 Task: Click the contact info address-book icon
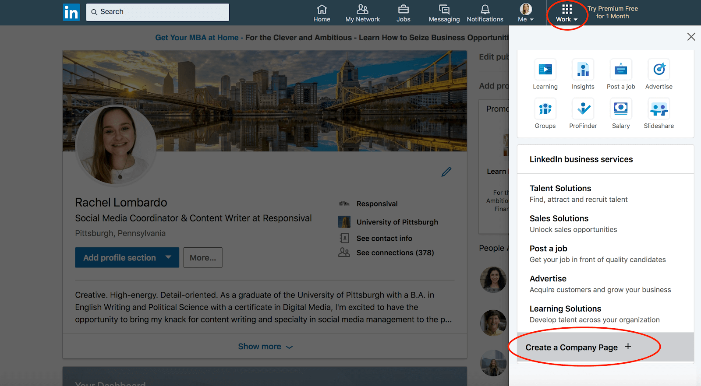coord(344,238)
